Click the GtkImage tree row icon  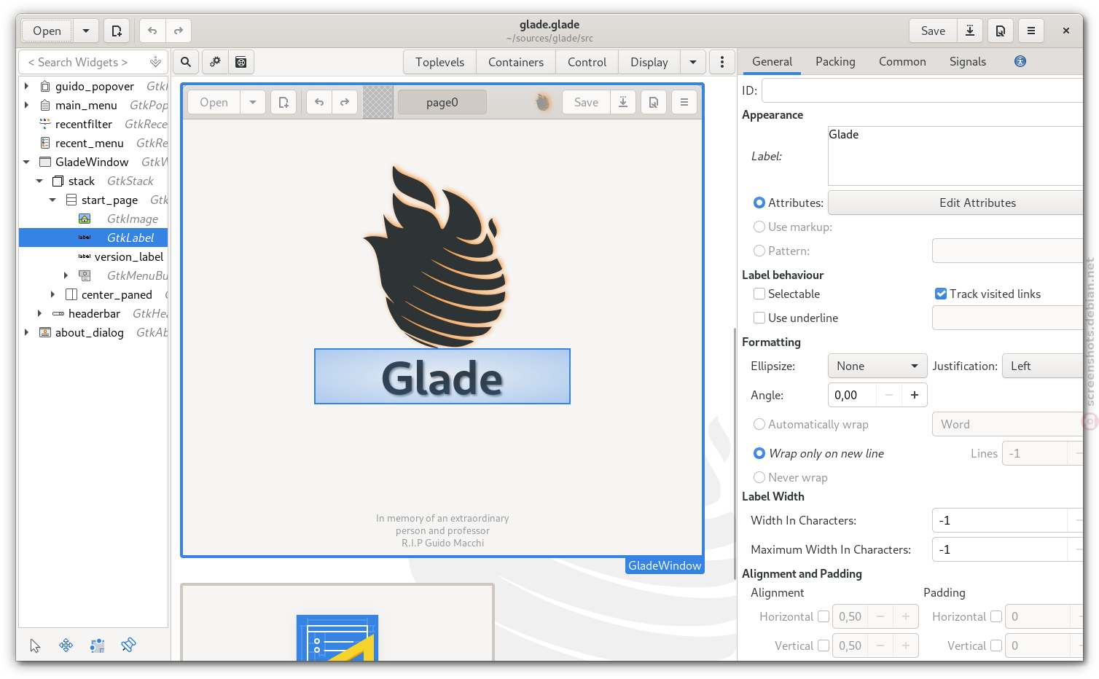[x=85, y=219]
